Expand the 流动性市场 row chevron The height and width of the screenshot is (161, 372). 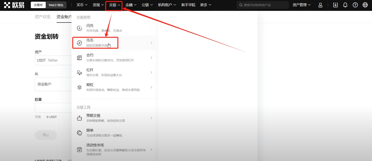click(x=151, y=150)
